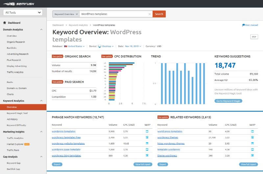
Task: Click the orange Search button
Action: coord(159,14)
